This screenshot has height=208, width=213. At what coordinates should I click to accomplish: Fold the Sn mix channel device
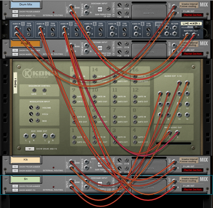click(6, 179)
